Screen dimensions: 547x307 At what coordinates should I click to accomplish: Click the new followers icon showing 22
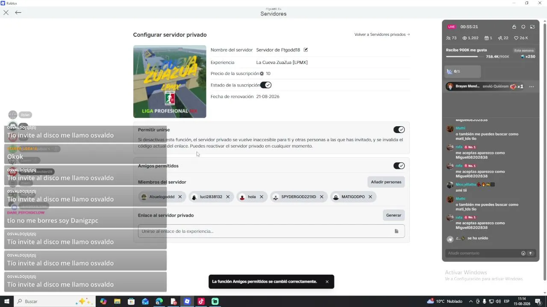point(503,38)
